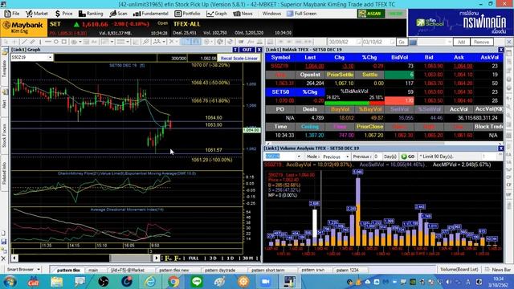The height and width of the screenshot is (289, 514).
Task: Switch to the pattern tfex new tab
Action: (x=174, y=270)
